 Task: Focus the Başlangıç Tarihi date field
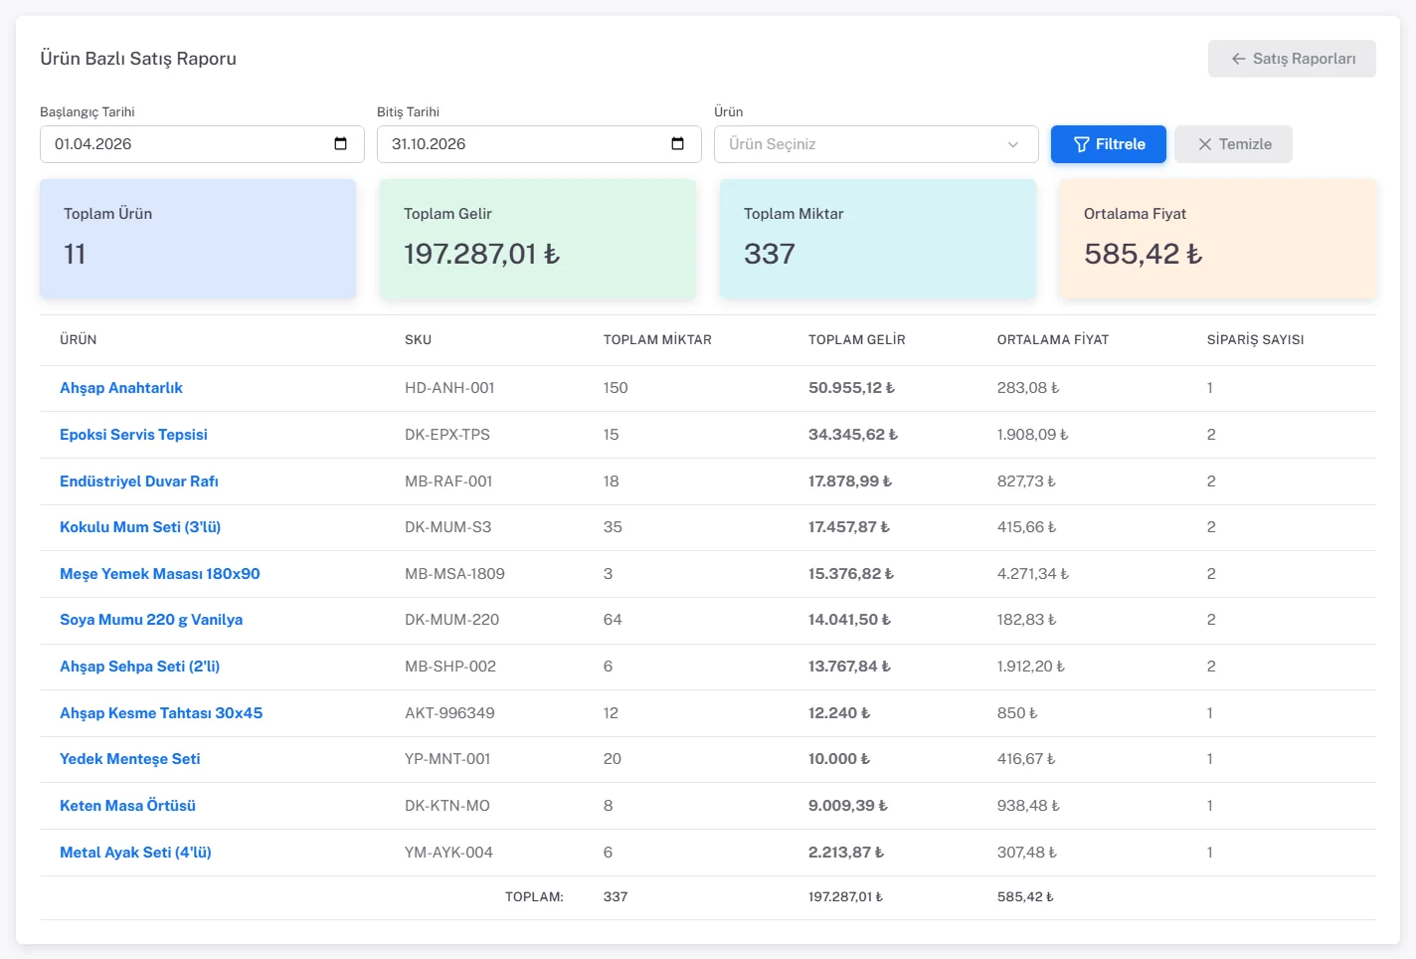pyautogui.click(x=202, y=144)
